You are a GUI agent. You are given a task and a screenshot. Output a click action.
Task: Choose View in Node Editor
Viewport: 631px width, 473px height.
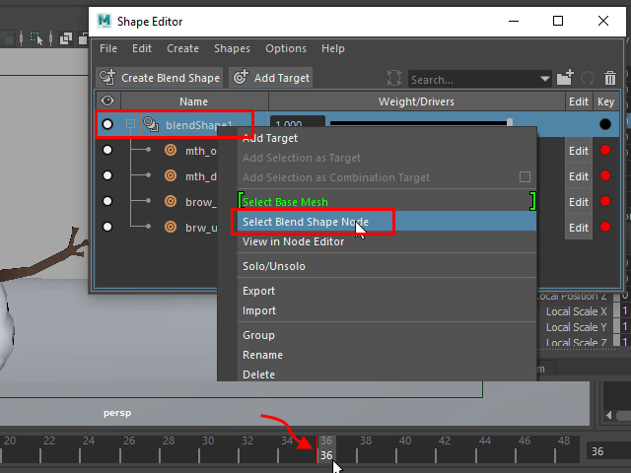point(294,241)
